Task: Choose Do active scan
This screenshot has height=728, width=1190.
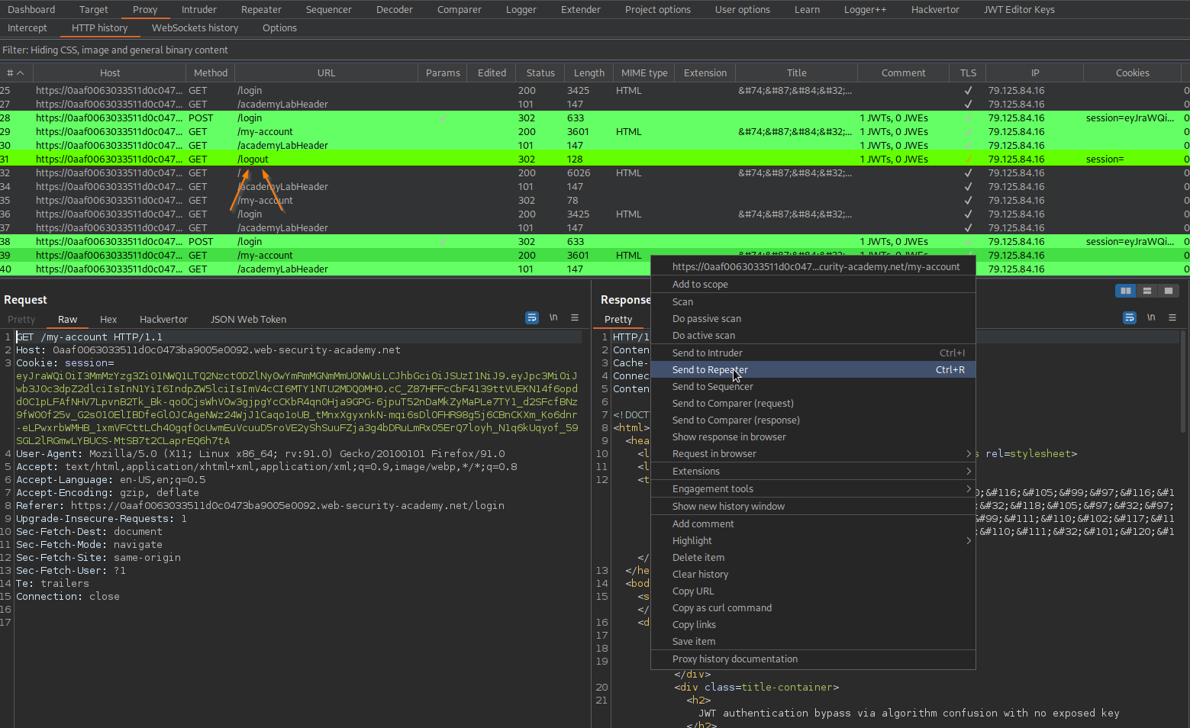Action: coord(813,336)
